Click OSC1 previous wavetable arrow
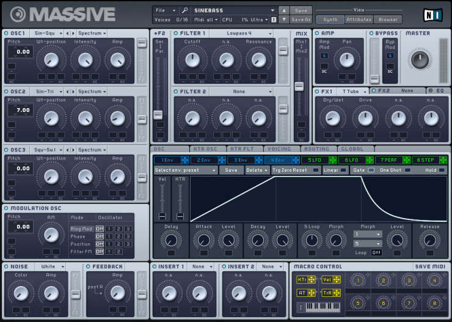 pyautogui.click(x=67, y=34)
